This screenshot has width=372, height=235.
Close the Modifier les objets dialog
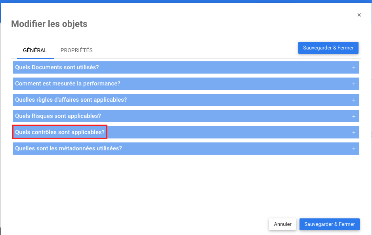point(359,15)
